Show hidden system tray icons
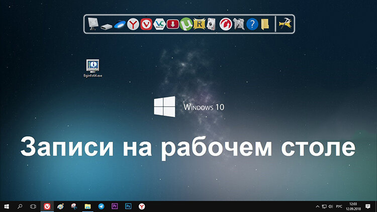 (317, 206)
